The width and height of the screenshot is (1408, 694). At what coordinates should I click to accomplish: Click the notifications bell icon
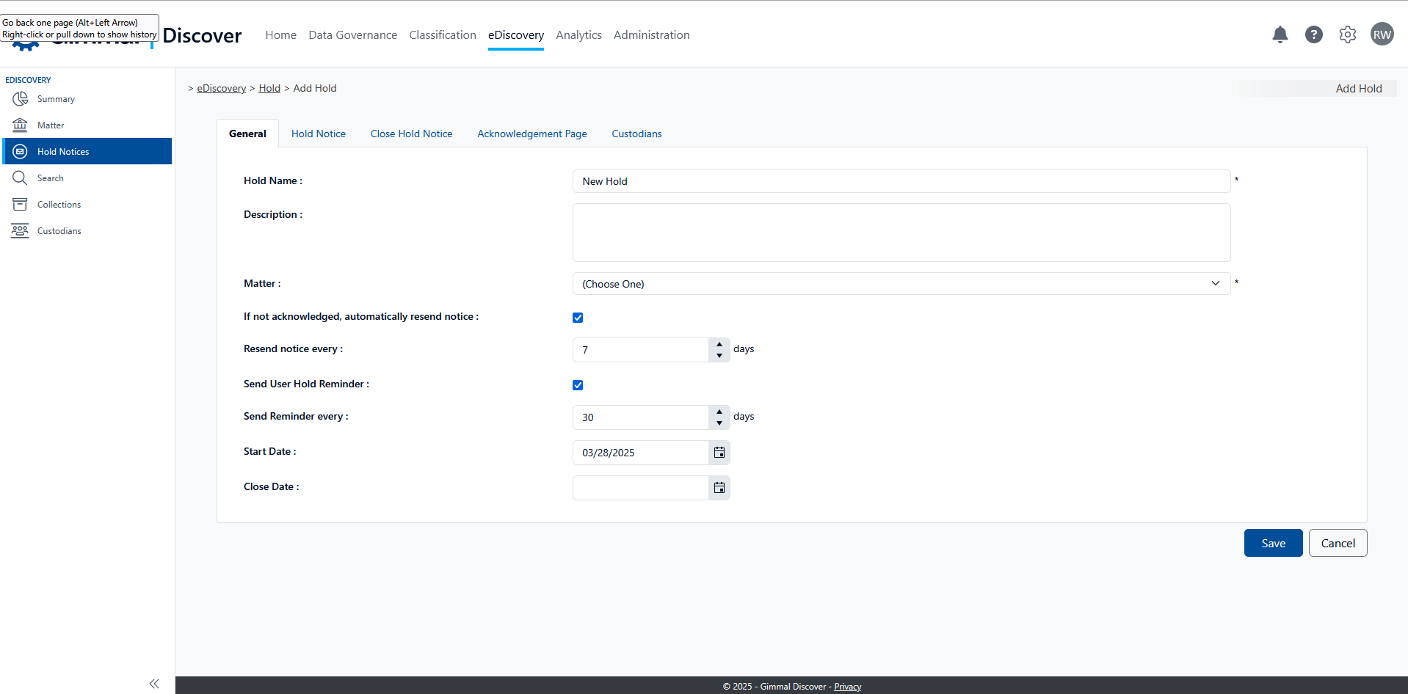tap(1280, 34)
